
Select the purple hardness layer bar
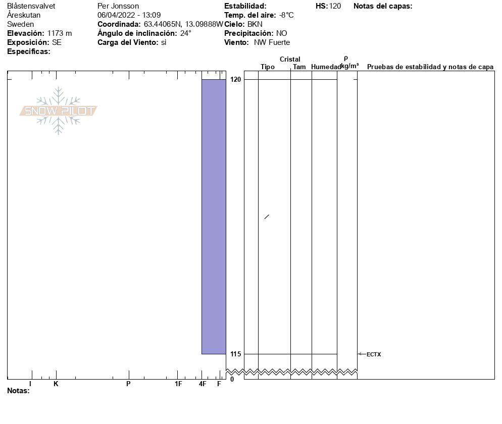pos(214,217)
